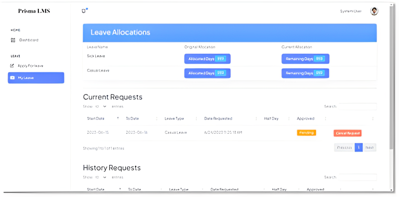Click the Sick Leave row name

[x=96, y=56]
